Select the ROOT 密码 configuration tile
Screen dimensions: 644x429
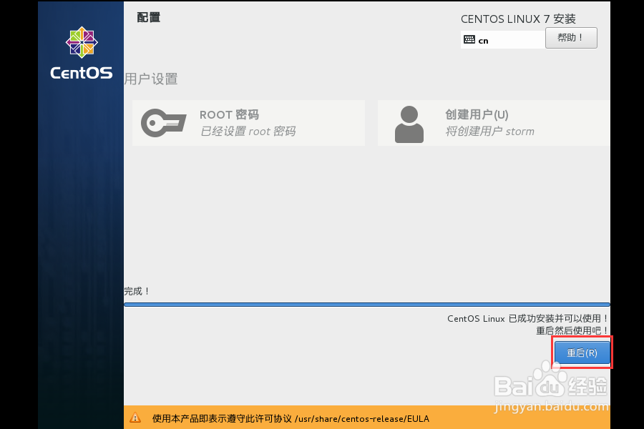point(248,122)
